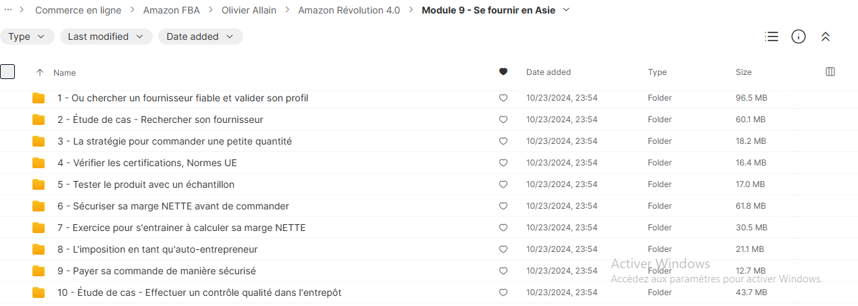Expand Module 9 breadcrumb dropdown arrow
Image resolution: width=858 pixels, height=306 pixels.
(566, 10)
